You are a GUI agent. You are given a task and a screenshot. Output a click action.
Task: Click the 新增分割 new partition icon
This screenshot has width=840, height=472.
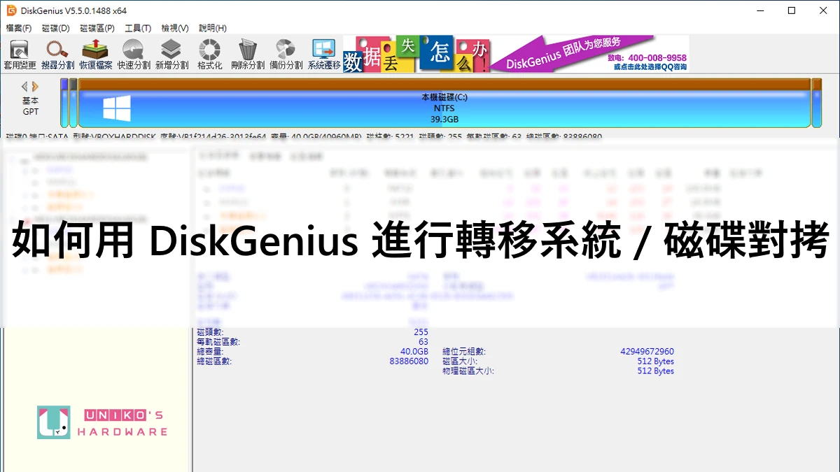pyautogui.click(x=171, y=55)
